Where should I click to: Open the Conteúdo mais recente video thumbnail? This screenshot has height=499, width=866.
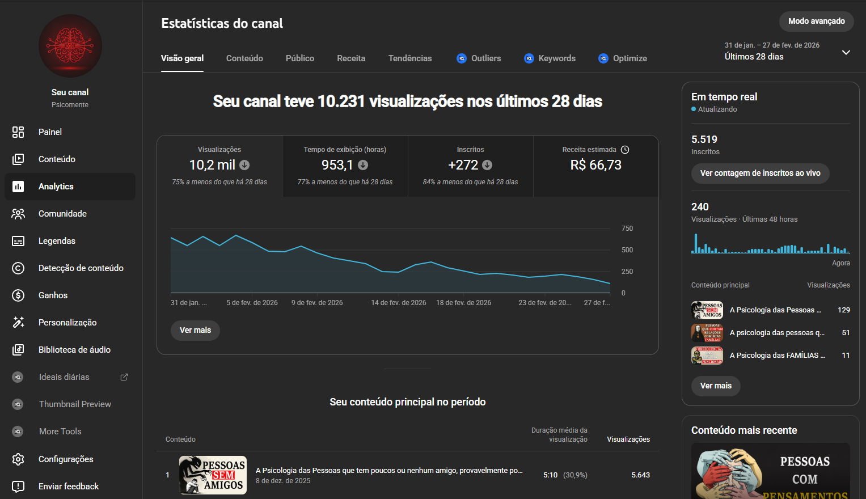coord(771,471)
